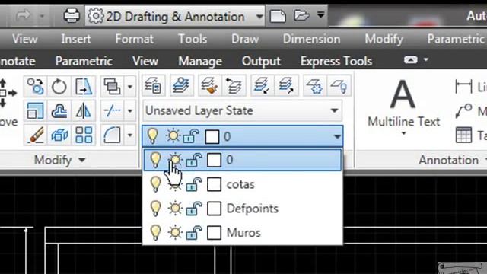Select the Trim tool icon
487x274 pixels.
coord(112,110)
